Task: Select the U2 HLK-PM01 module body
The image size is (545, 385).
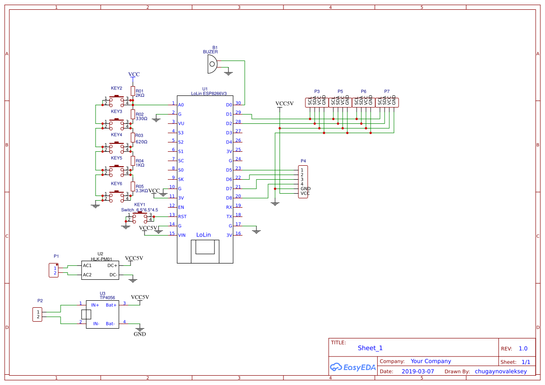Action: [100, 270]
